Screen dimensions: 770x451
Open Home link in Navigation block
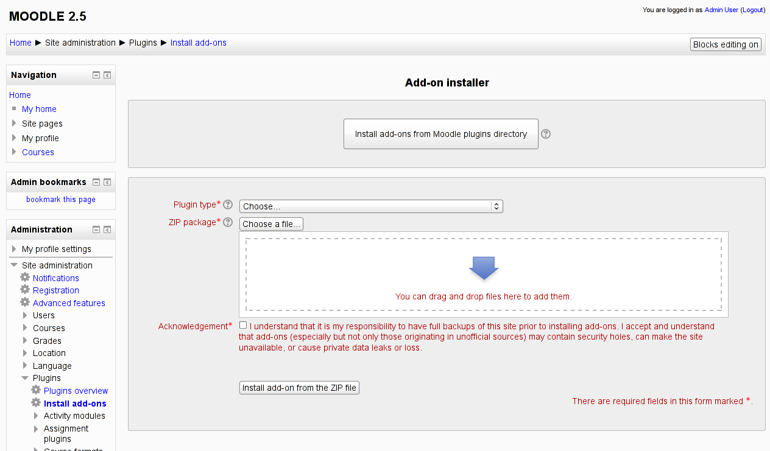click(x=20, y=95)
